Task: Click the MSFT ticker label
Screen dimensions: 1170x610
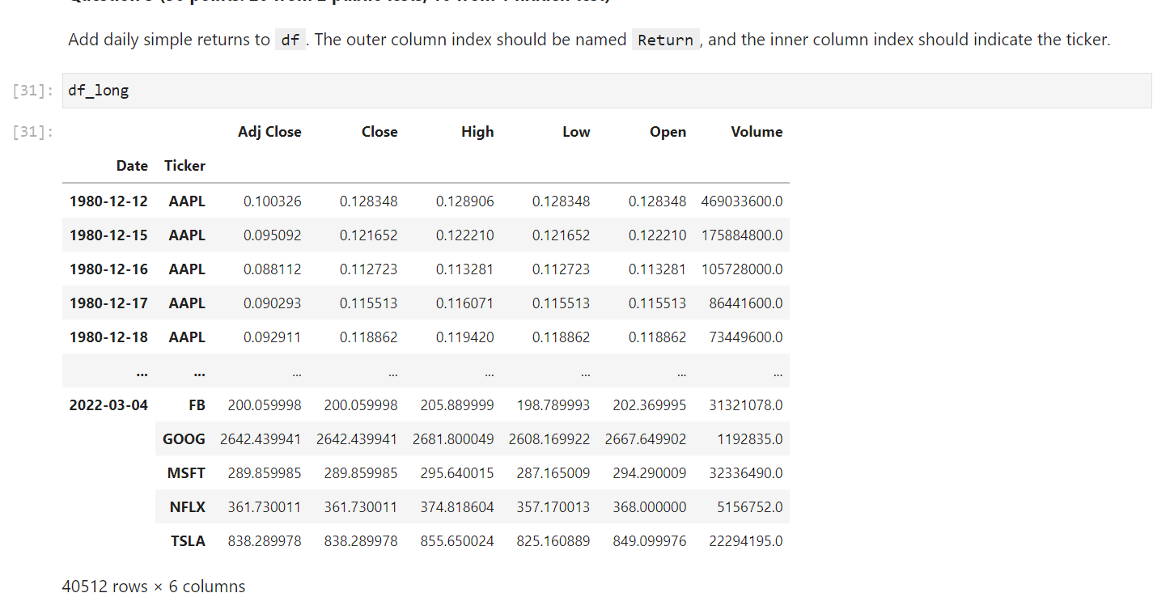Action: (187, 473)
